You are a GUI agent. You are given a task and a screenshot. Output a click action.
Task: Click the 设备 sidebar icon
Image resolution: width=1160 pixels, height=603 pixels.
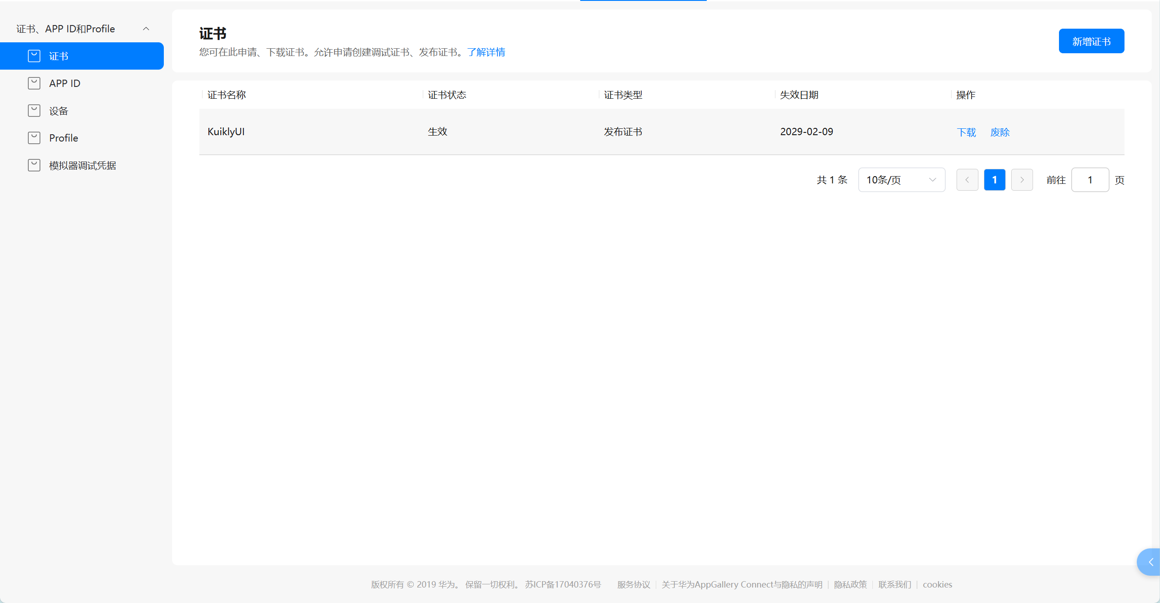tap(35, 110)
